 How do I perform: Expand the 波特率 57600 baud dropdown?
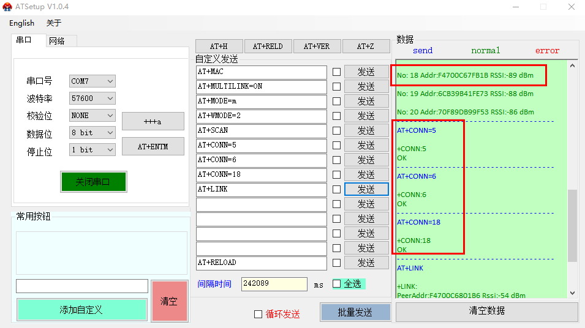coord(92,99)
